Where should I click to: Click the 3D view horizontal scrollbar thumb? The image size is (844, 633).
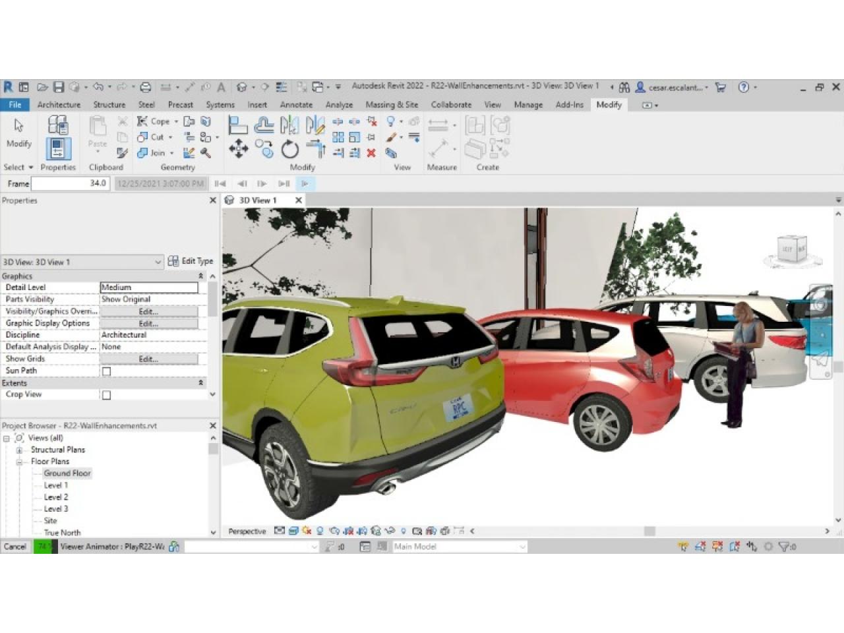[649, 531]
